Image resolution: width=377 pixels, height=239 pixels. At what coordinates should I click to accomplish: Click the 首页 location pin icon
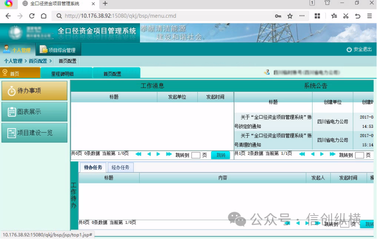tap(6, 72)
